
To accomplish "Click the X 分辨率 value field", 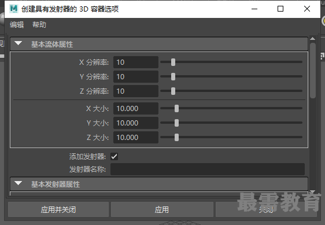I will pos(136,62).
